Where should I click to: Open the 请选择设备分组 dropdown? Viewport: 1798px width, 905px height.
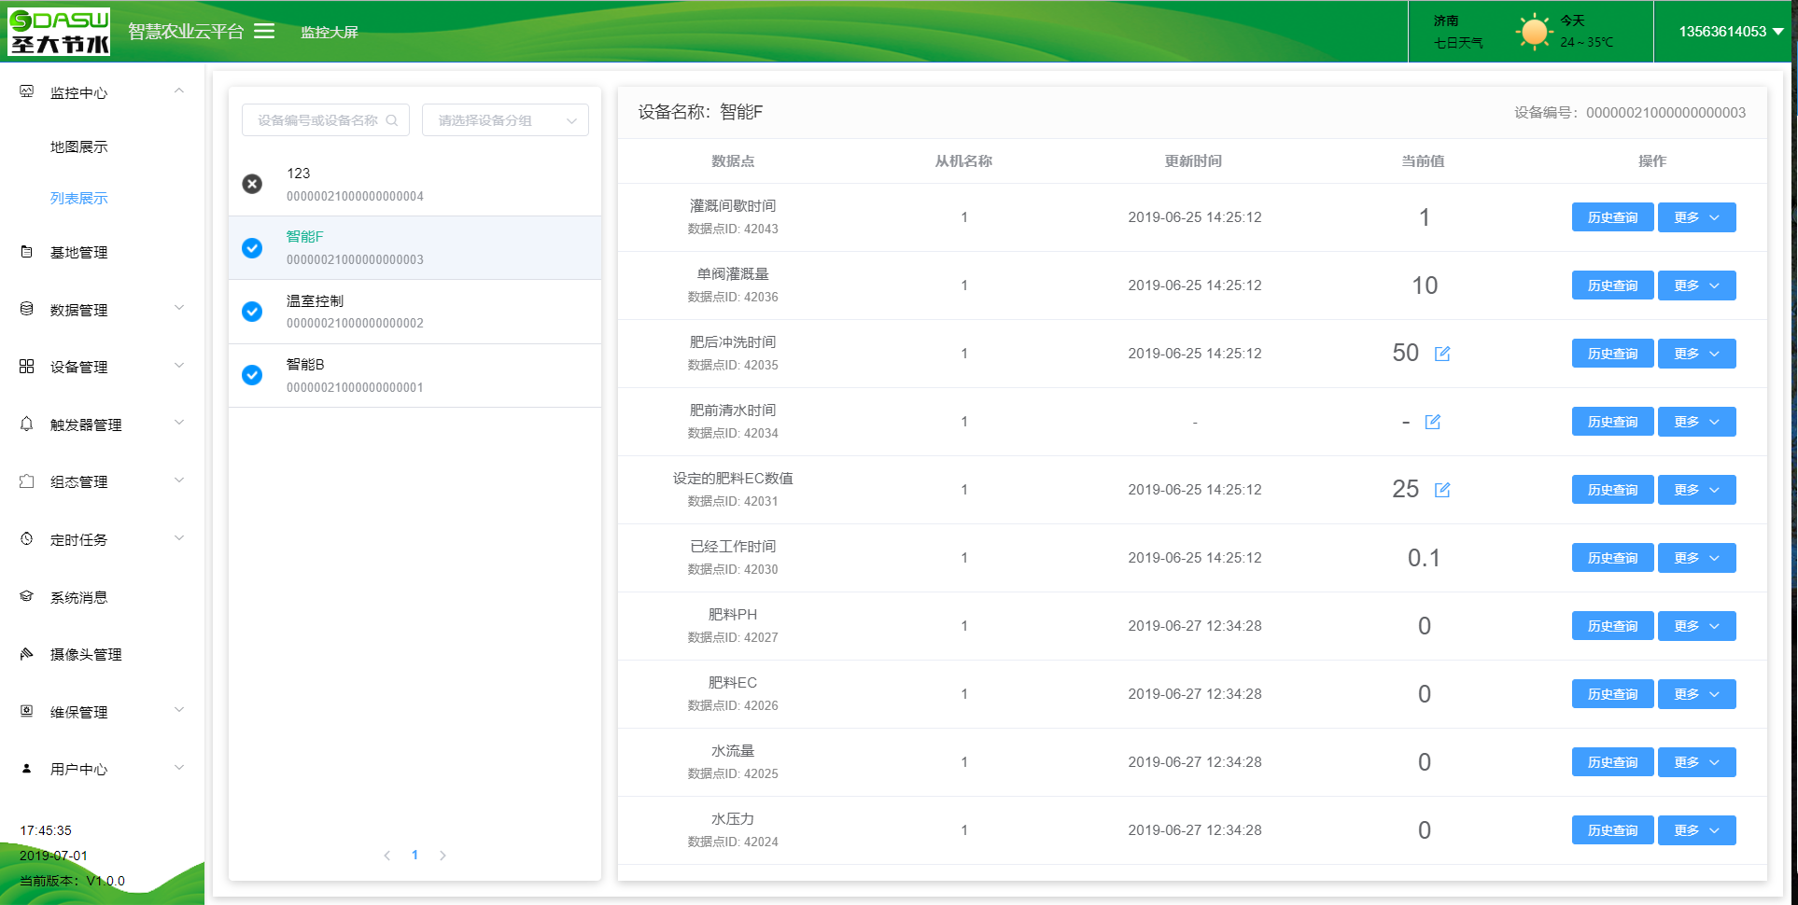coord(505,120)
